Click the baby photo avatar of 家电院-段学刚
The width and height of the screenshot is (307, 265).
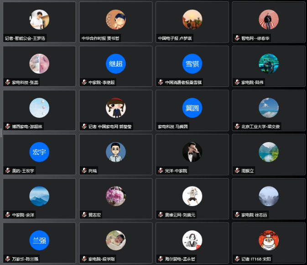pos(116,240)
